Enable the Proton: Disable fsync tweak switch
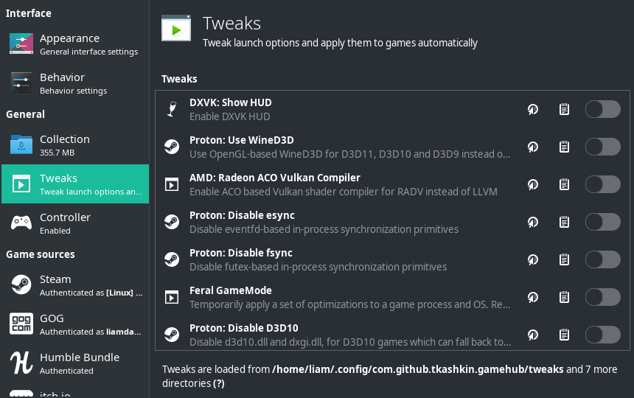 click(x=602, y=259)
